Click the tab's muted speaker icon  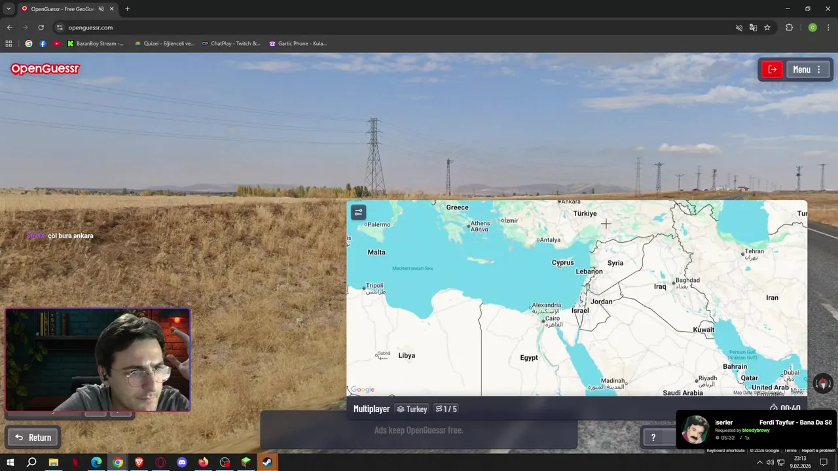pos(101,9)
